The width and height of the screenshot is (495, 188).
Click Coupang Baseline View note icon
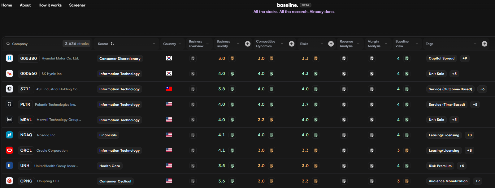407,181
